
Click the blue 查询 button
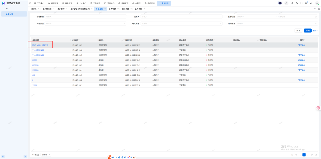tap(308, 31)
